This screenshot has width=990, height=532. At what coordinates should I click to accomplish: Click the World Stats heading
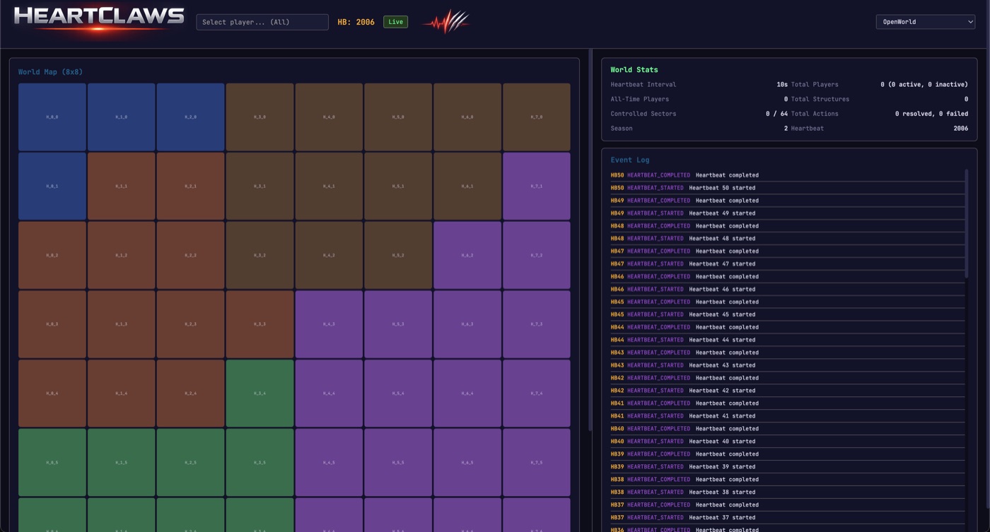[634, 70]
